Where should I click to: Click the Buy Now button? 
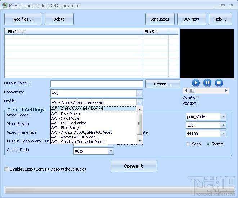coord(192,19)
